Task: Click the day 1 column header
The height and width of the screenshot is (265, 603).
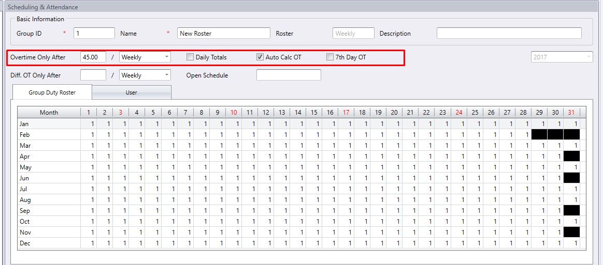Action: pos(89,113)
